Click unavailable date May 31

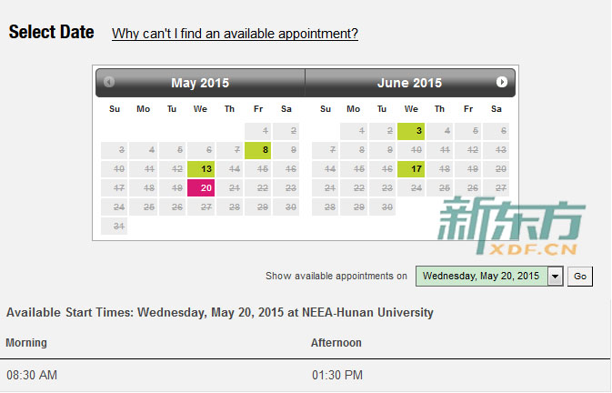tap(115, 226)
